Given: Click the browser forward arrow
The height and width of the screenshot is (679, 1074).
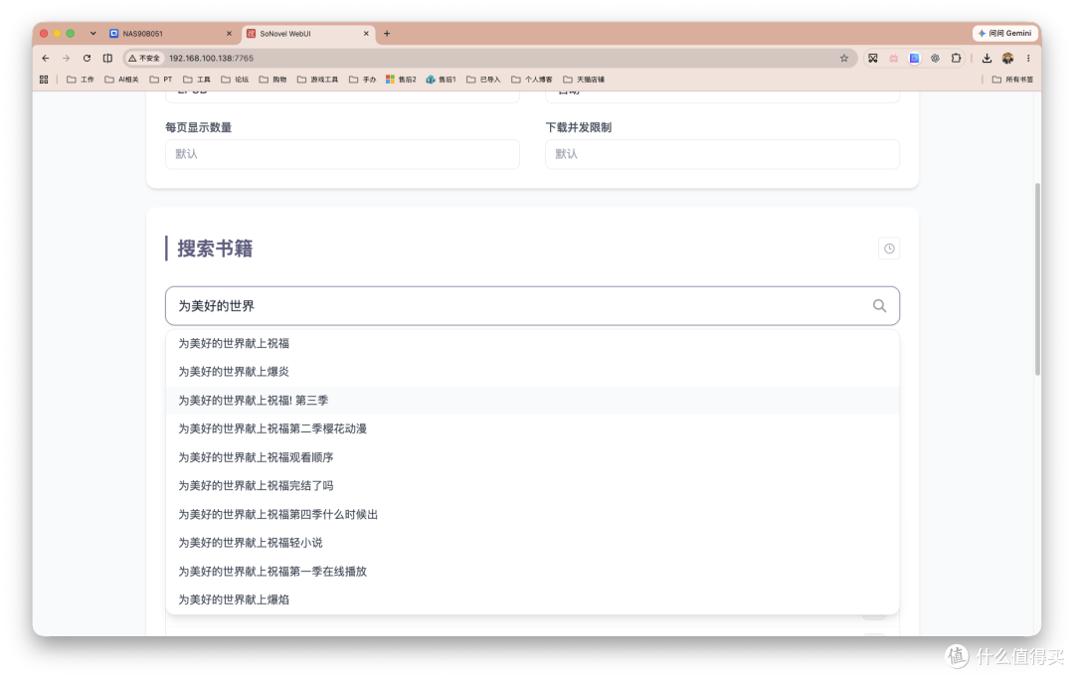Looking at the screenshot, I should (x=66, y=59).
